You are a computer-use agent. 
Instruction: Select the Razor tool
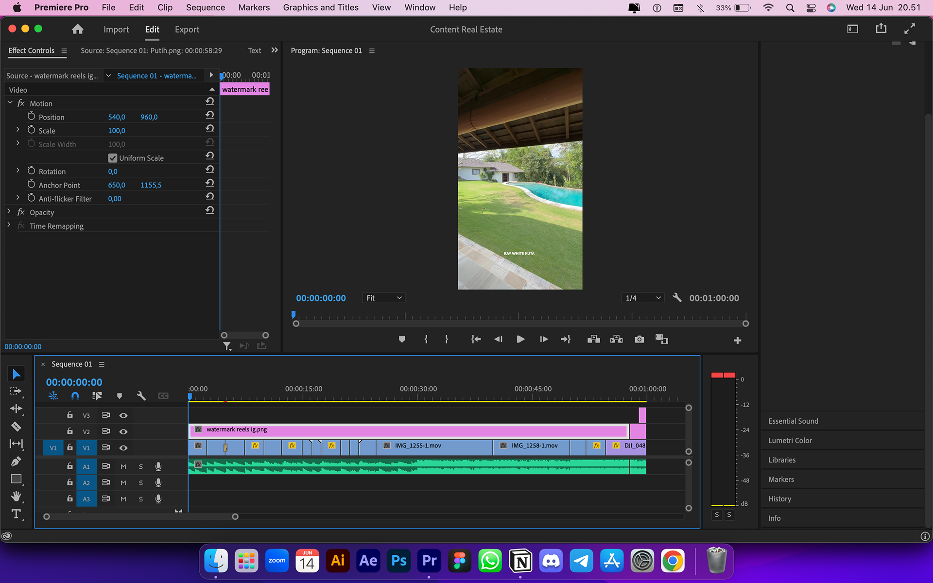click(16, 427)
